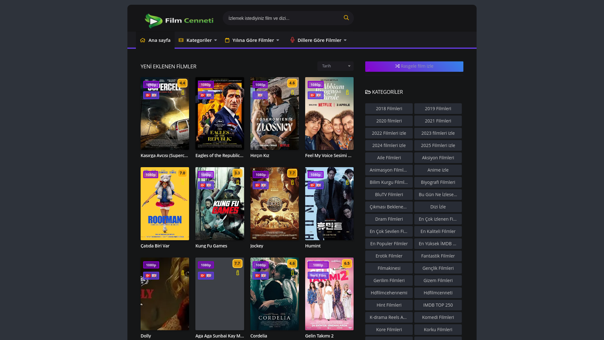Click the 1080p badge on Eagles of the Republic
Screen dimensions: 604x340
[206, 85]
